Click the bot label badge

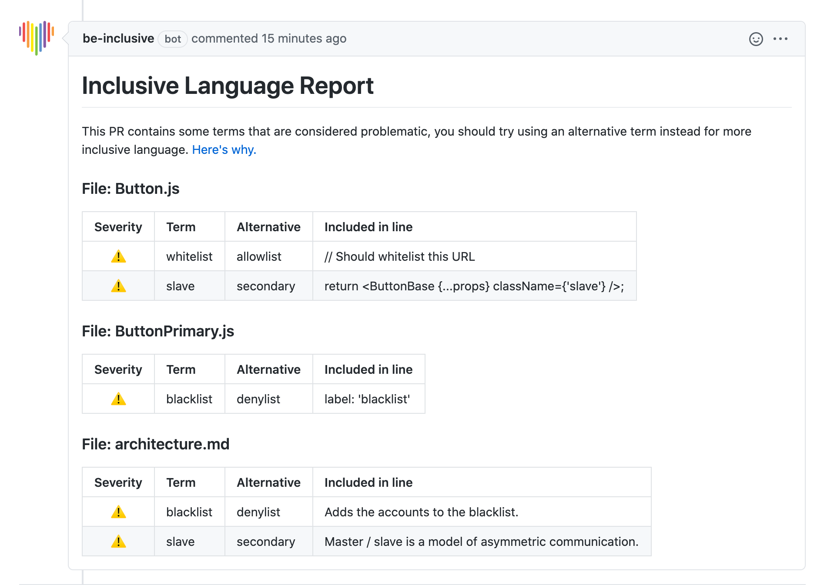click(x=173, y=39)
